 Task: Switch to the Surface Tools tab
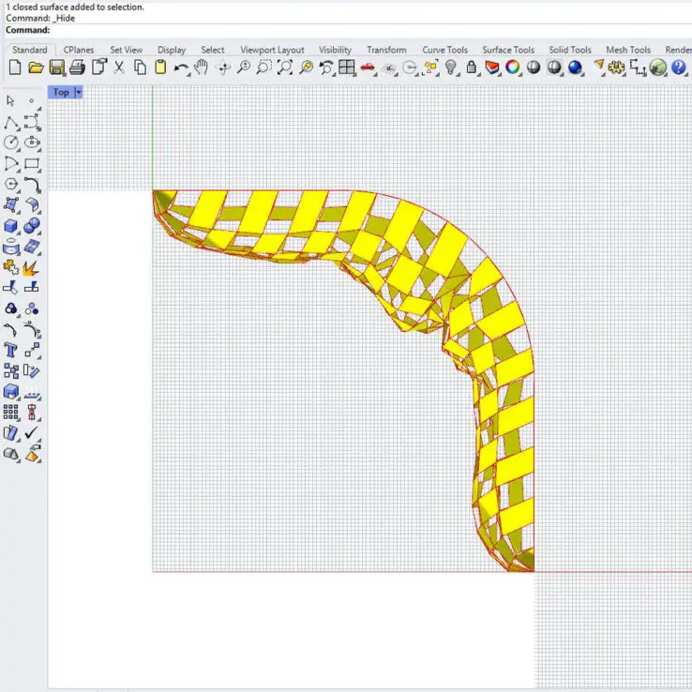coord(508,50)
